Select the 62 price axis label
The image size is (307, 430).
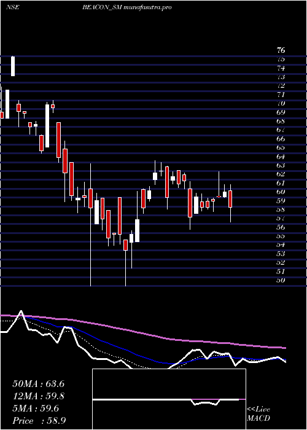coord(281,174)
